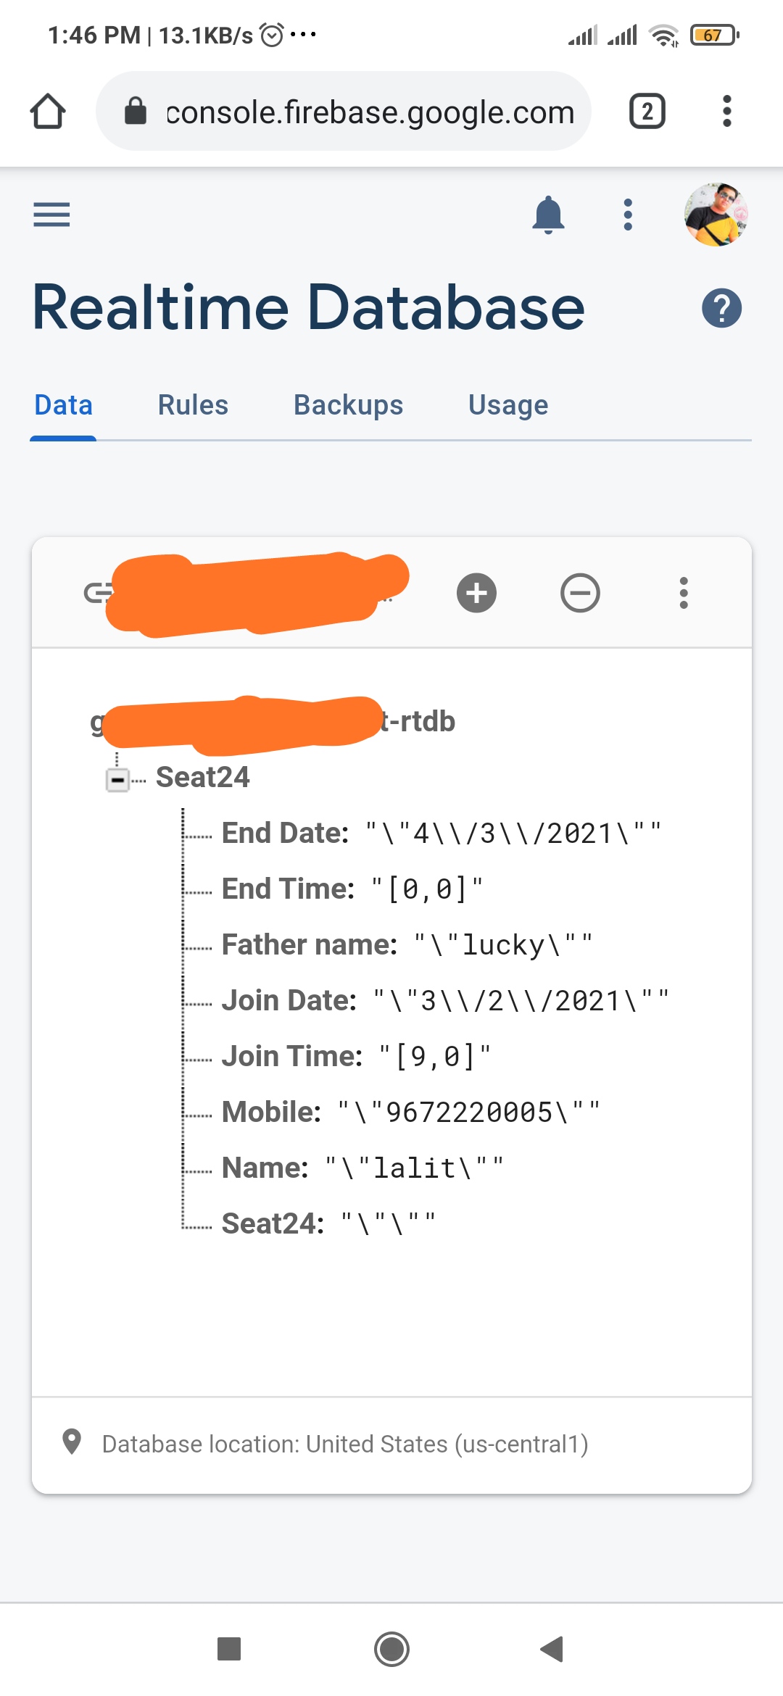Switch to the Backups tab
Screen dimensions: 783x1696
click(348, 405)
